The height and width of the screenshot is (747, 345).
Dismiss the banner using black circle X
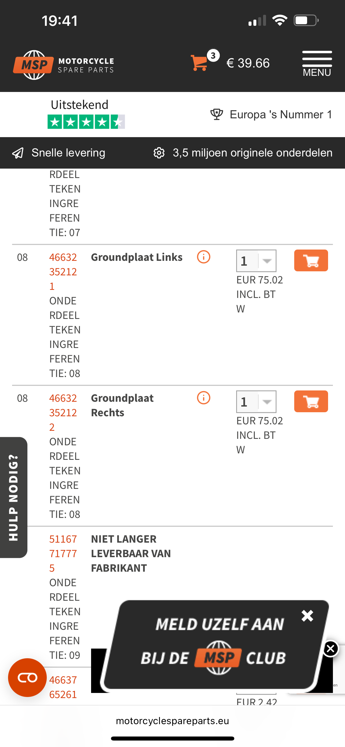[x=330, y=648]
